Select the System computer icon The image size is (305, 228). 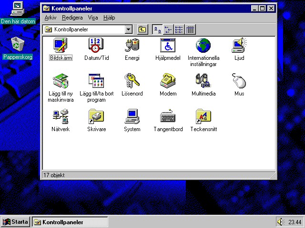[132, 116]
